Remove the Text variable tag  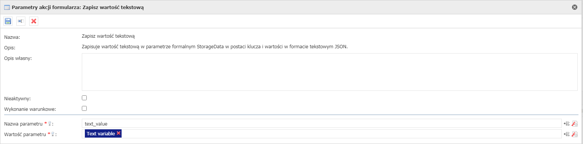click(x=119, y=133)
